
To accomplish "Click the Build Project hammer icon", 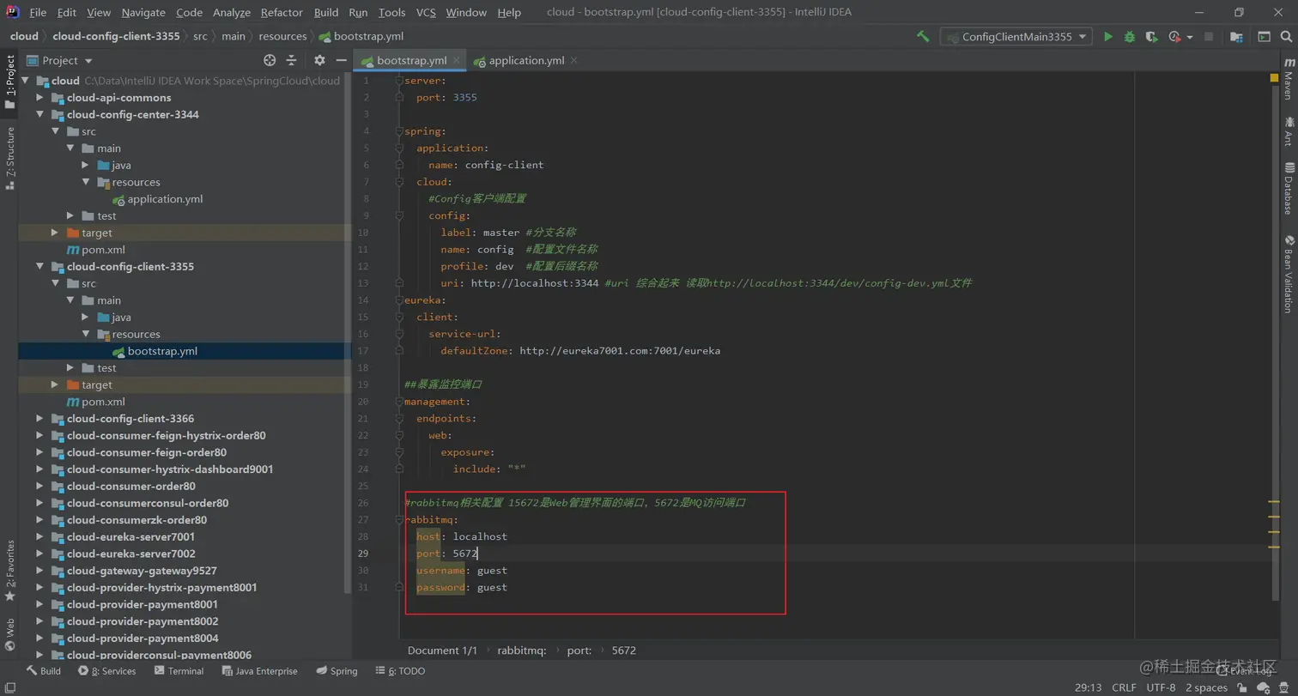I will tap(923, 37).
